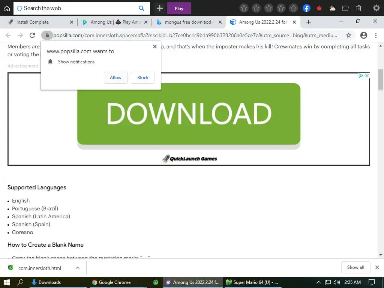Bookmark this page with star icon
The height and width of the screenshot is (288, 384).
click(x=349, y=35)
